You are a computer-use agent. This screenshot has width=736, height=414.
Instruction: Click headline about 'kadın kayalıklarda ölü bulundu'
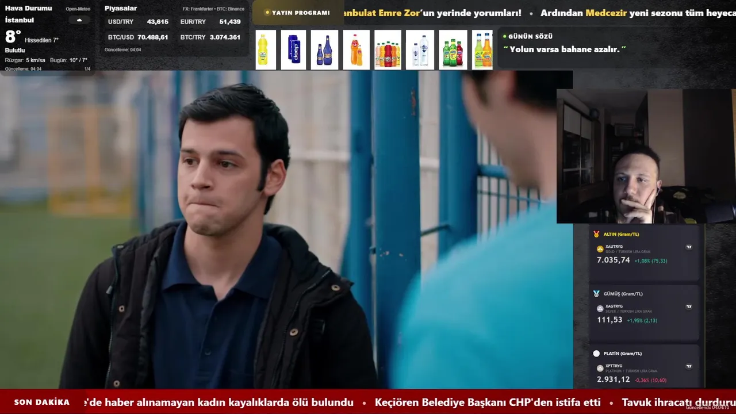tap(218, 402)
